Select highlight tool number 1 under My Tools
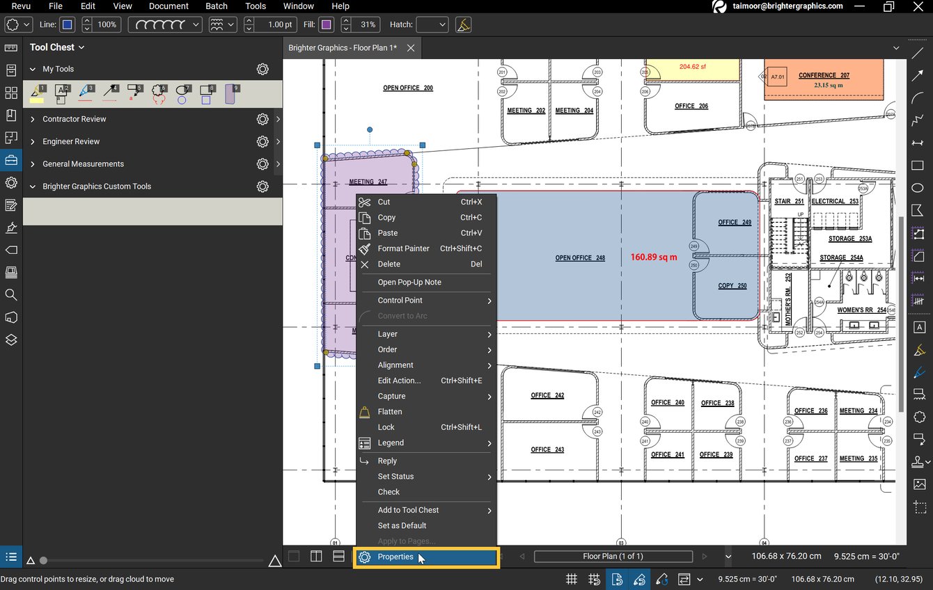This screenshot has height=590, width=933. (x=38, y=93)
